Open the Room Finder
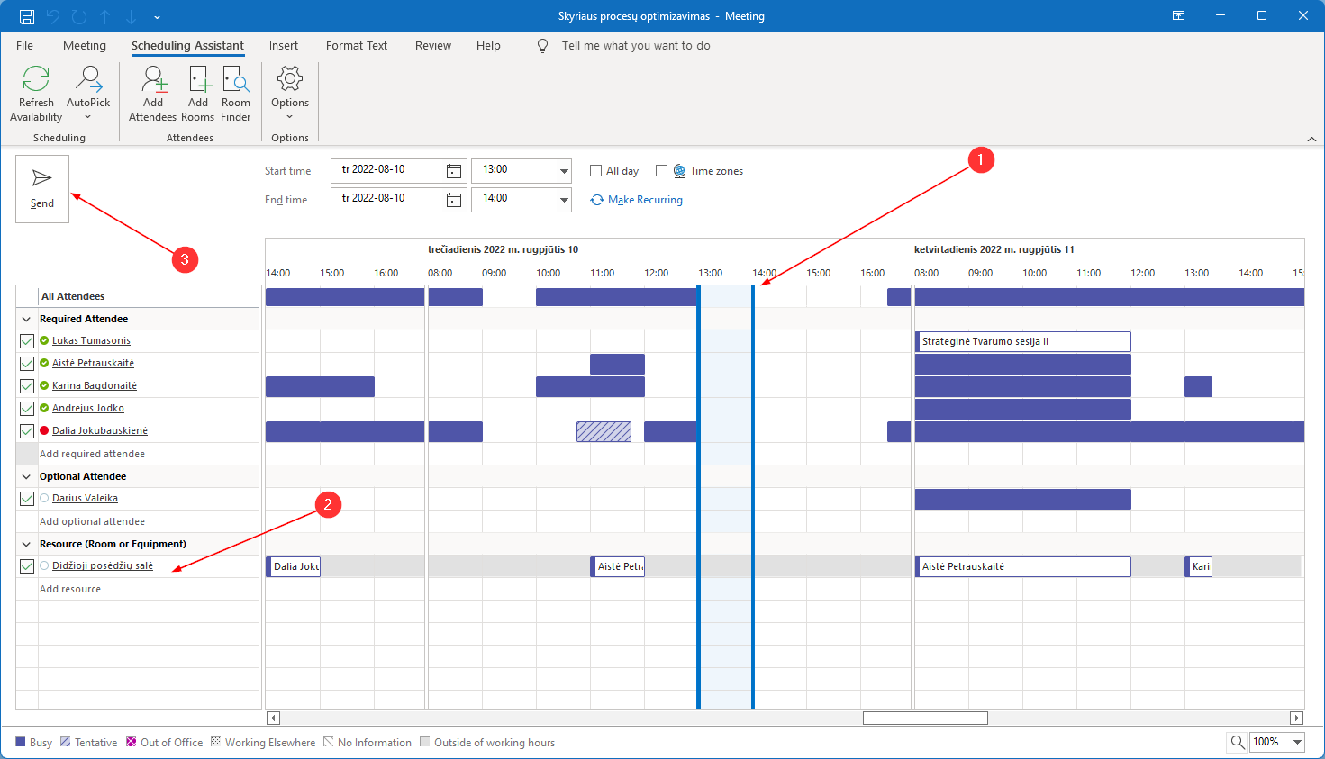This screenshot has width=1325, height=759. click(236, 80)
